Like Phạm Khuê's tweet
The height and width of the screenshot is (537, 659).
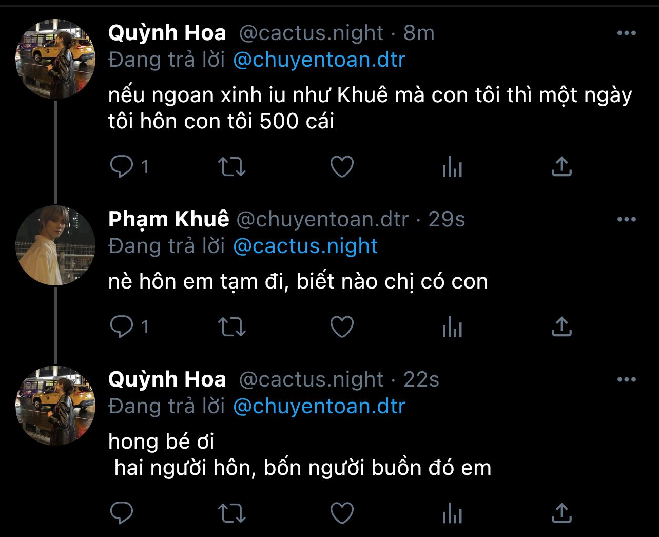coord(342,327)
